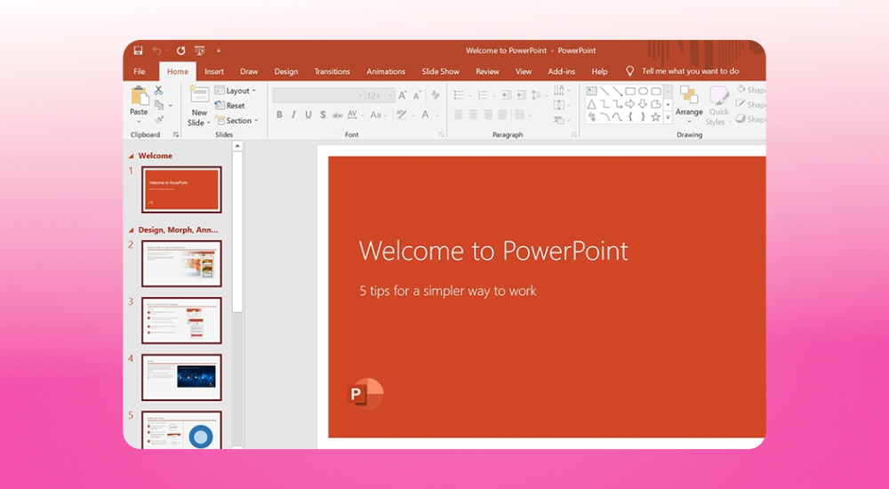Select slide 4 thumbnail
Image resolution: width=889 pixels, height=489 pixels.
[181, 377]
